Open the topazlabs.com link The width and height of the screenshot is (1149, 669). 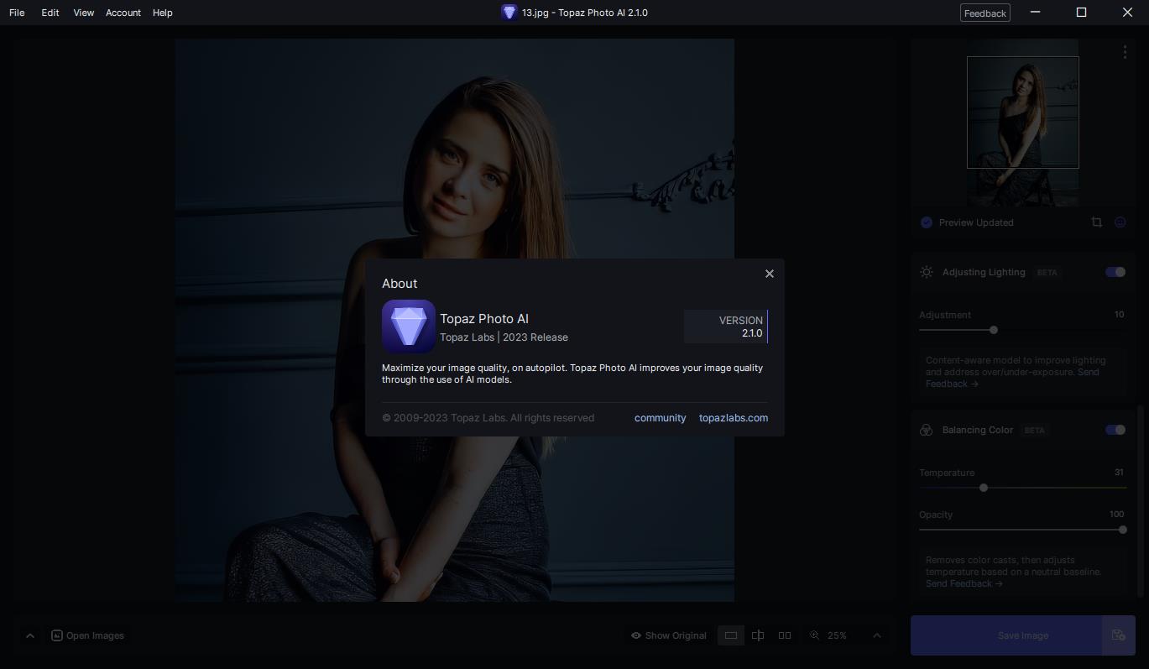click(734, 418)
